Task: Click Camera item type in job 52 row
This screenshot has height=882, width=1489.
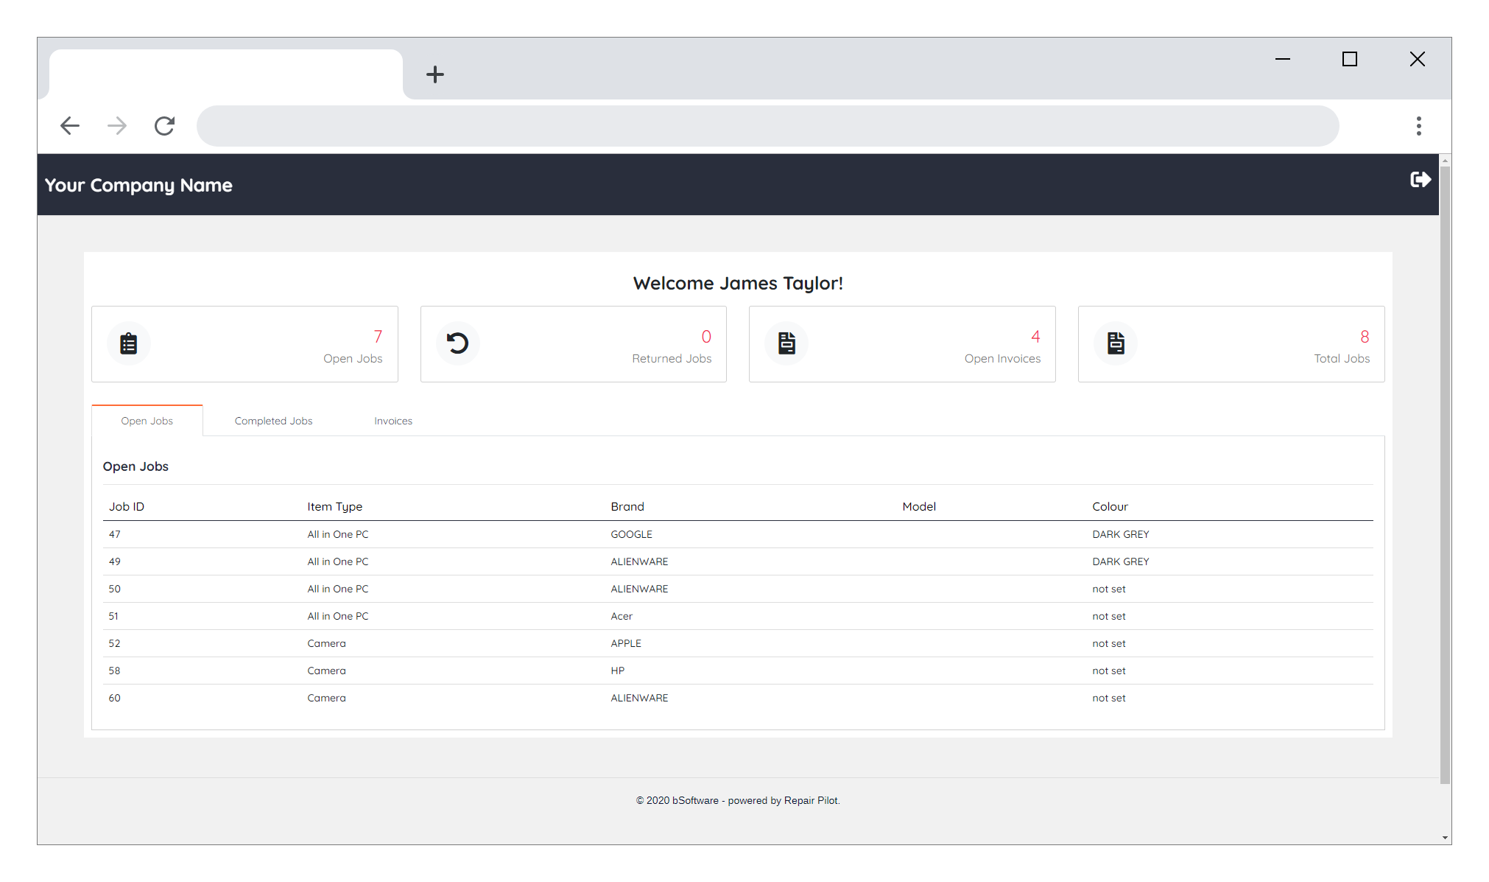Action: pos(326,643)
